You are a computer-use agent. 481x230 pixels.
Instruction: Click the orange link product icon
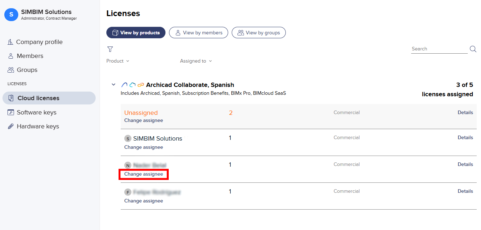(141, 85)
